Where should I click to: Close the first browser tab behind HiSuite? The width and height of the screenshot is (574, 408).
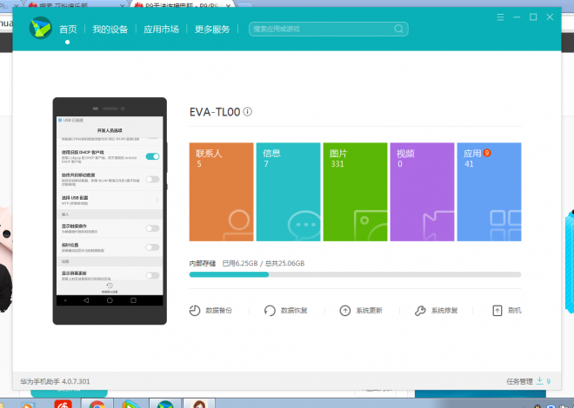[x=17, y=6]
